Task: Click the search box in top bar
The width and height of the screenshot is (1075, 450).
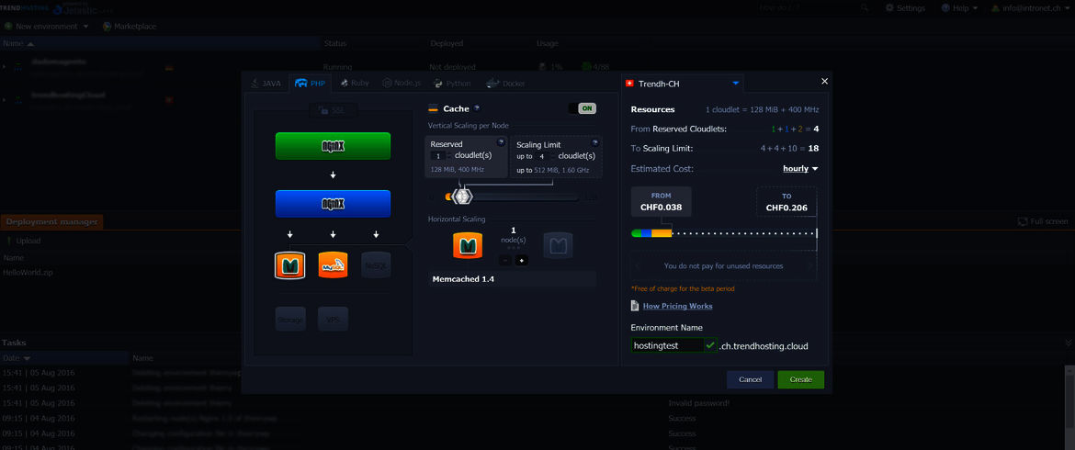Action: coord(814,7)
